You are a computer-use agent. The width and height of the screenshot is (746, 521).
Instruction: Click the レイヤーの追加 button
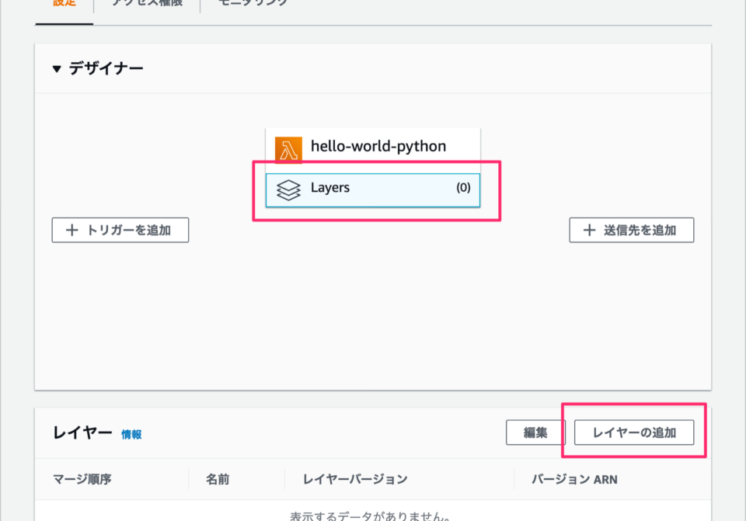coord(633,432)
